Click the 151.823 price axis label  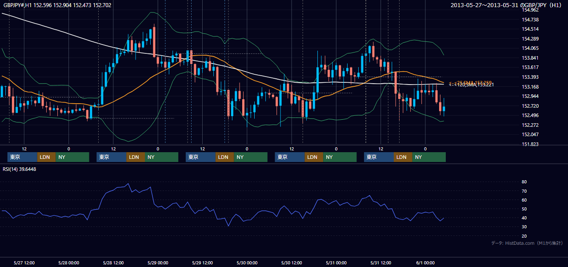click(x=530, y=144)
